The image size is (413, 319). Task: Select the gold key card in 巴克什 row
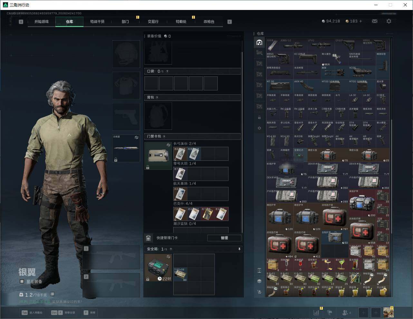[x=208, y=214]
